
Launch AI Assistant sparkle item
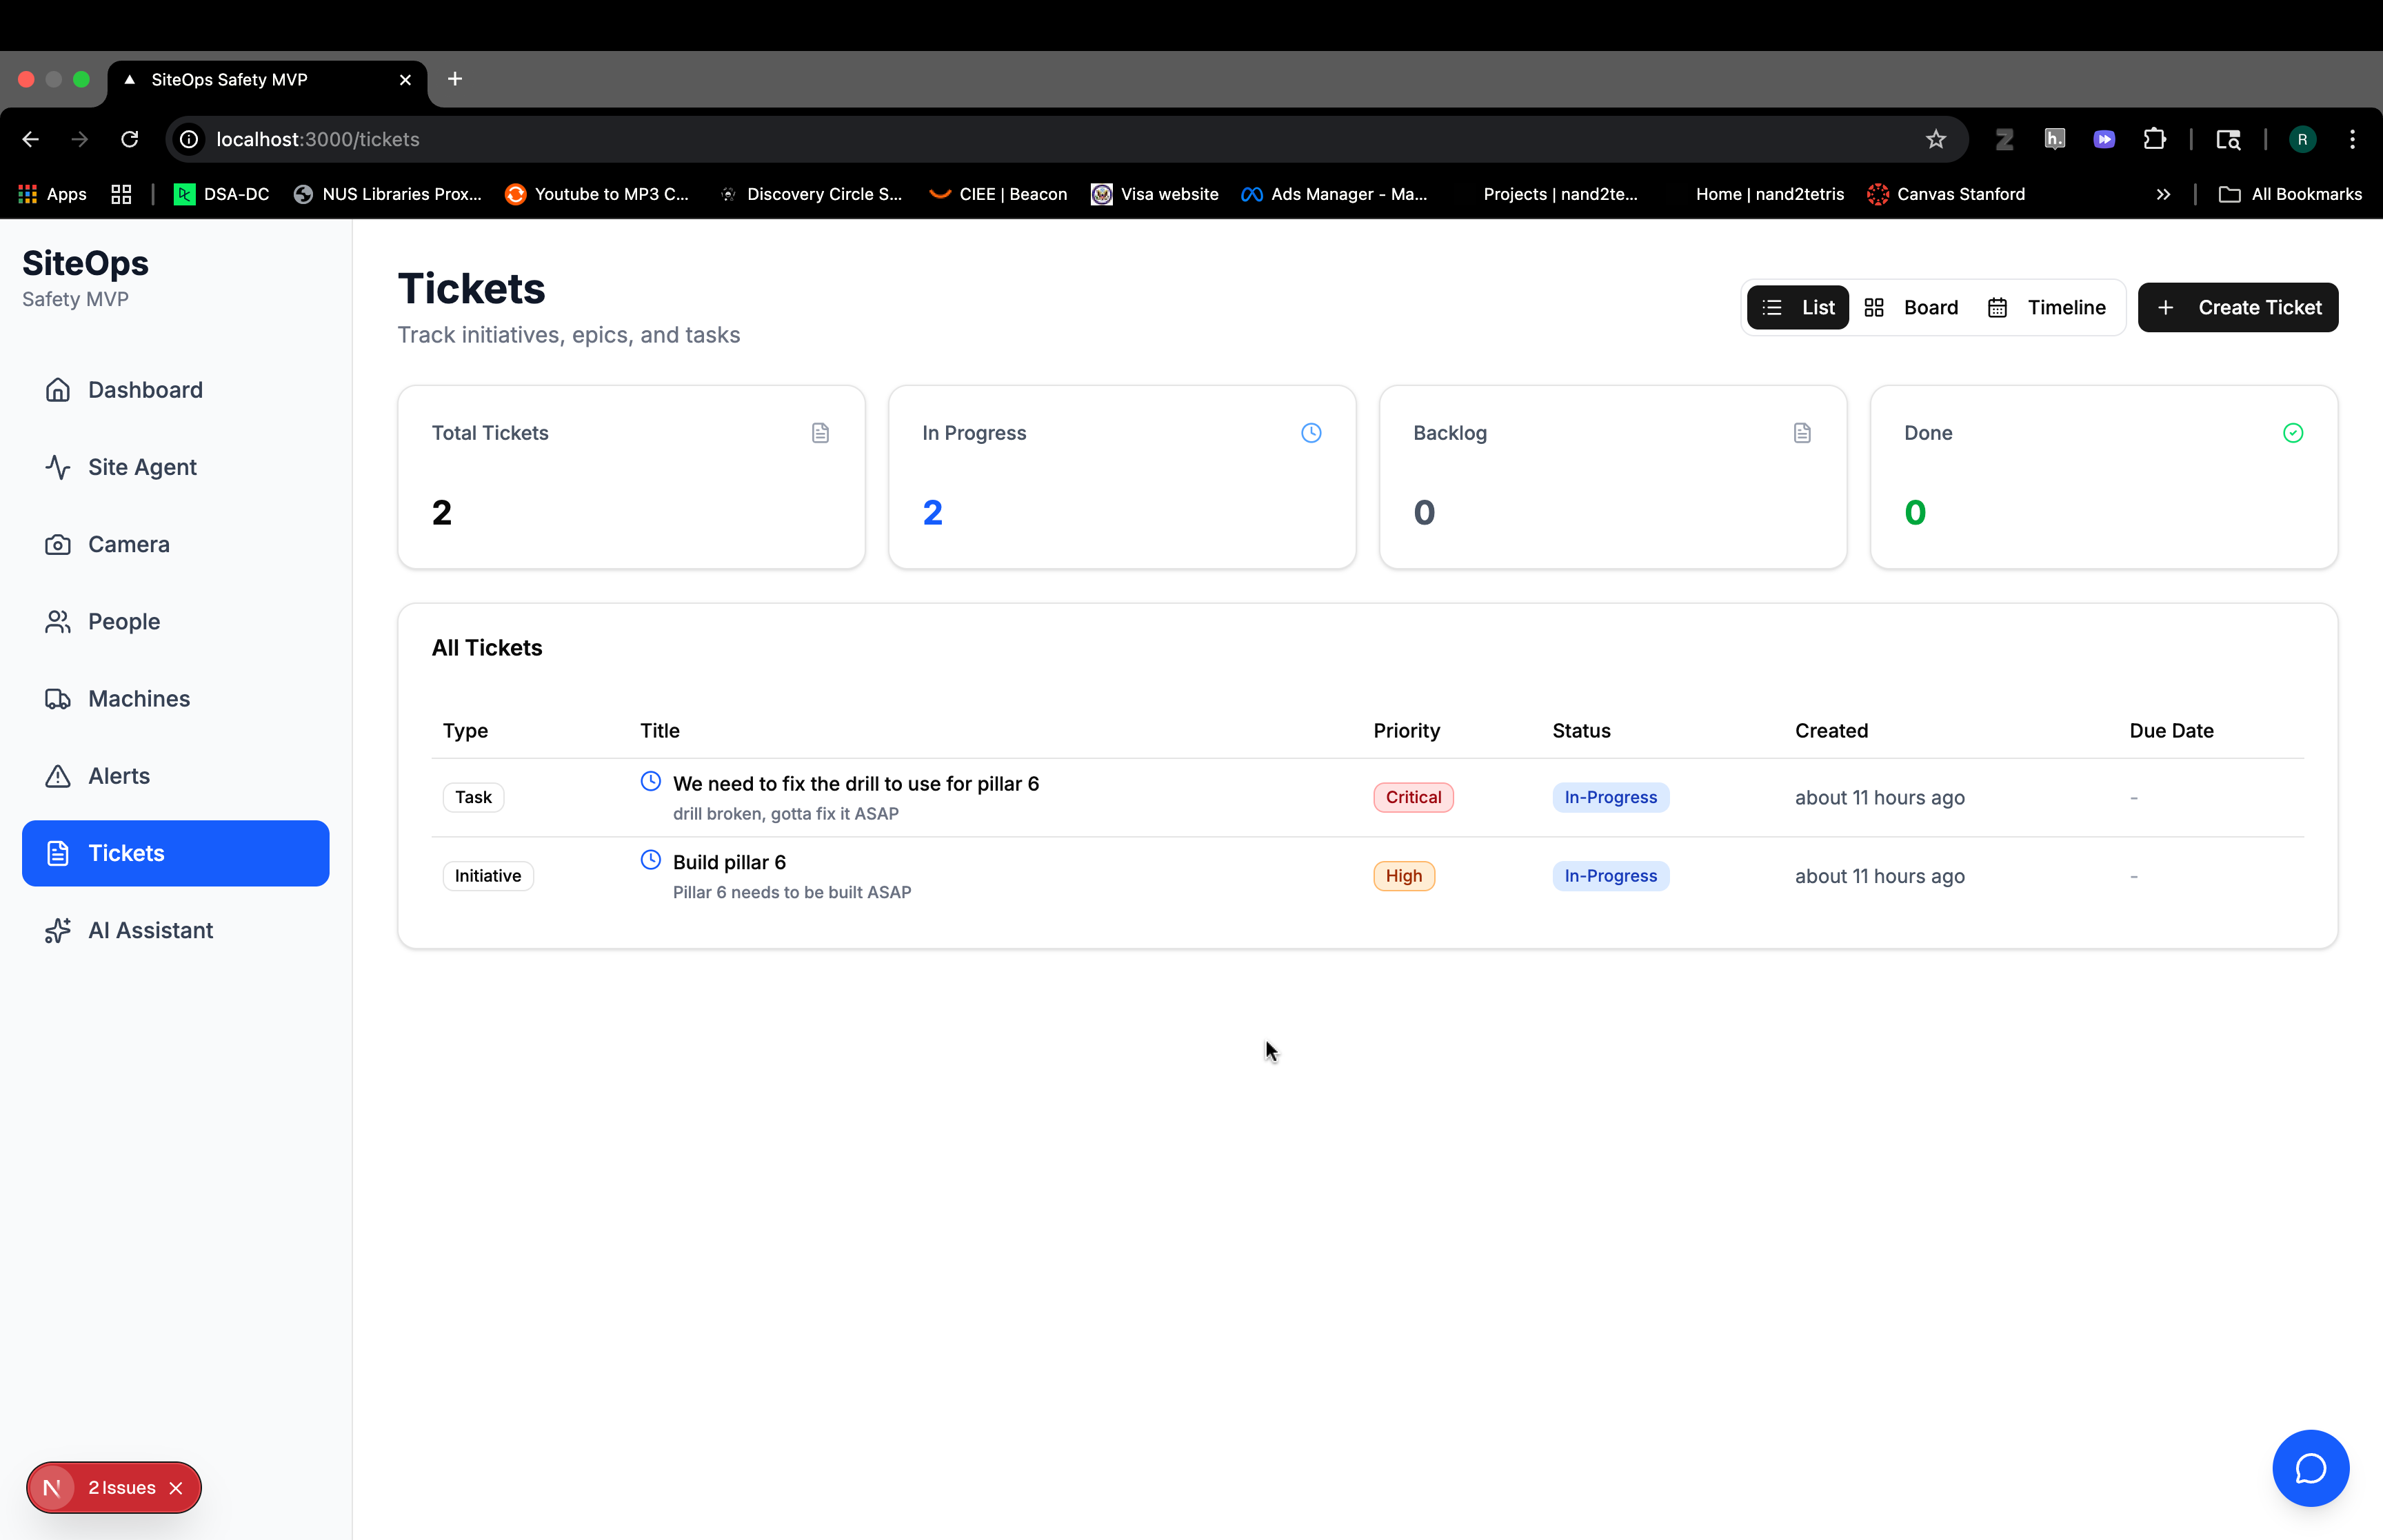tap(58, 930)
